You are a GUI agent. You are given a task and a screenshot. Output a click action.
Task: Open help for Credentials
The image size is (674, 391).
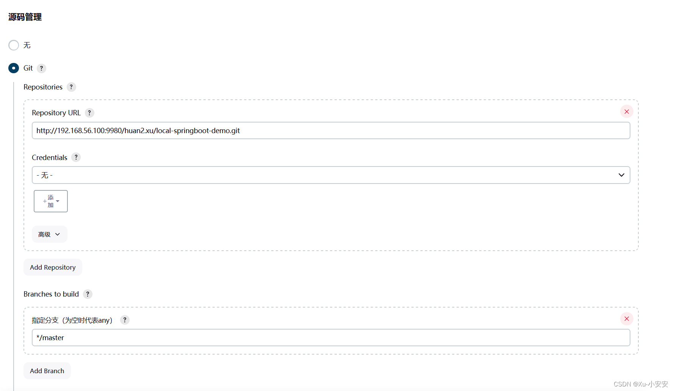pyautogui.click(x=76, y=157)
